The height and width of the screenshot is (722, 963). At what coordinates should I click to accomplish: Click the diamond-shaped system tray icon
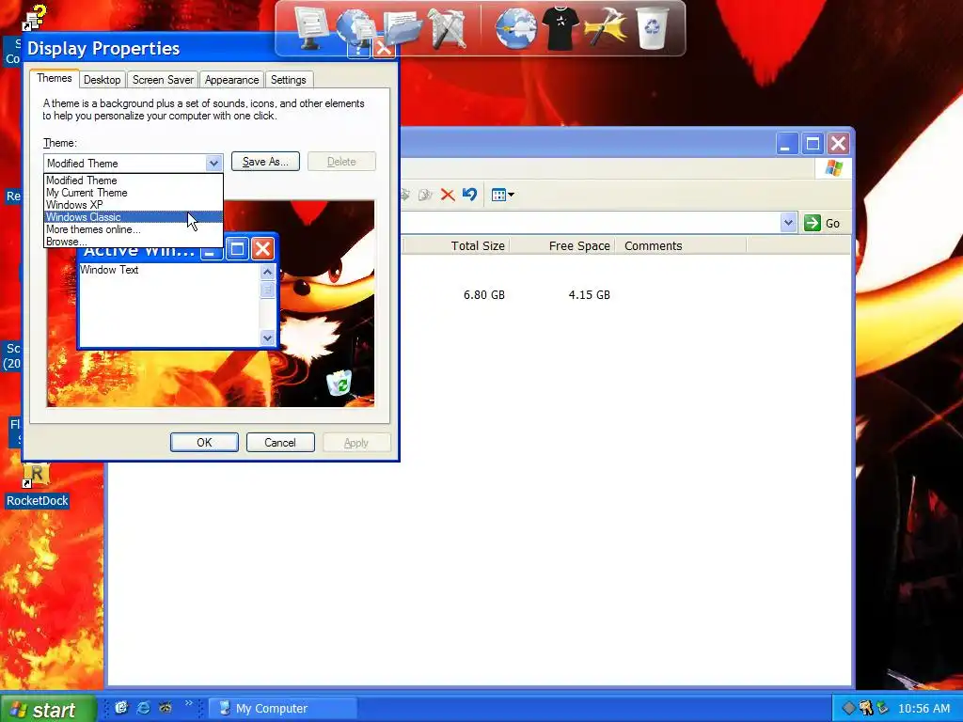[x=848, y=708]
